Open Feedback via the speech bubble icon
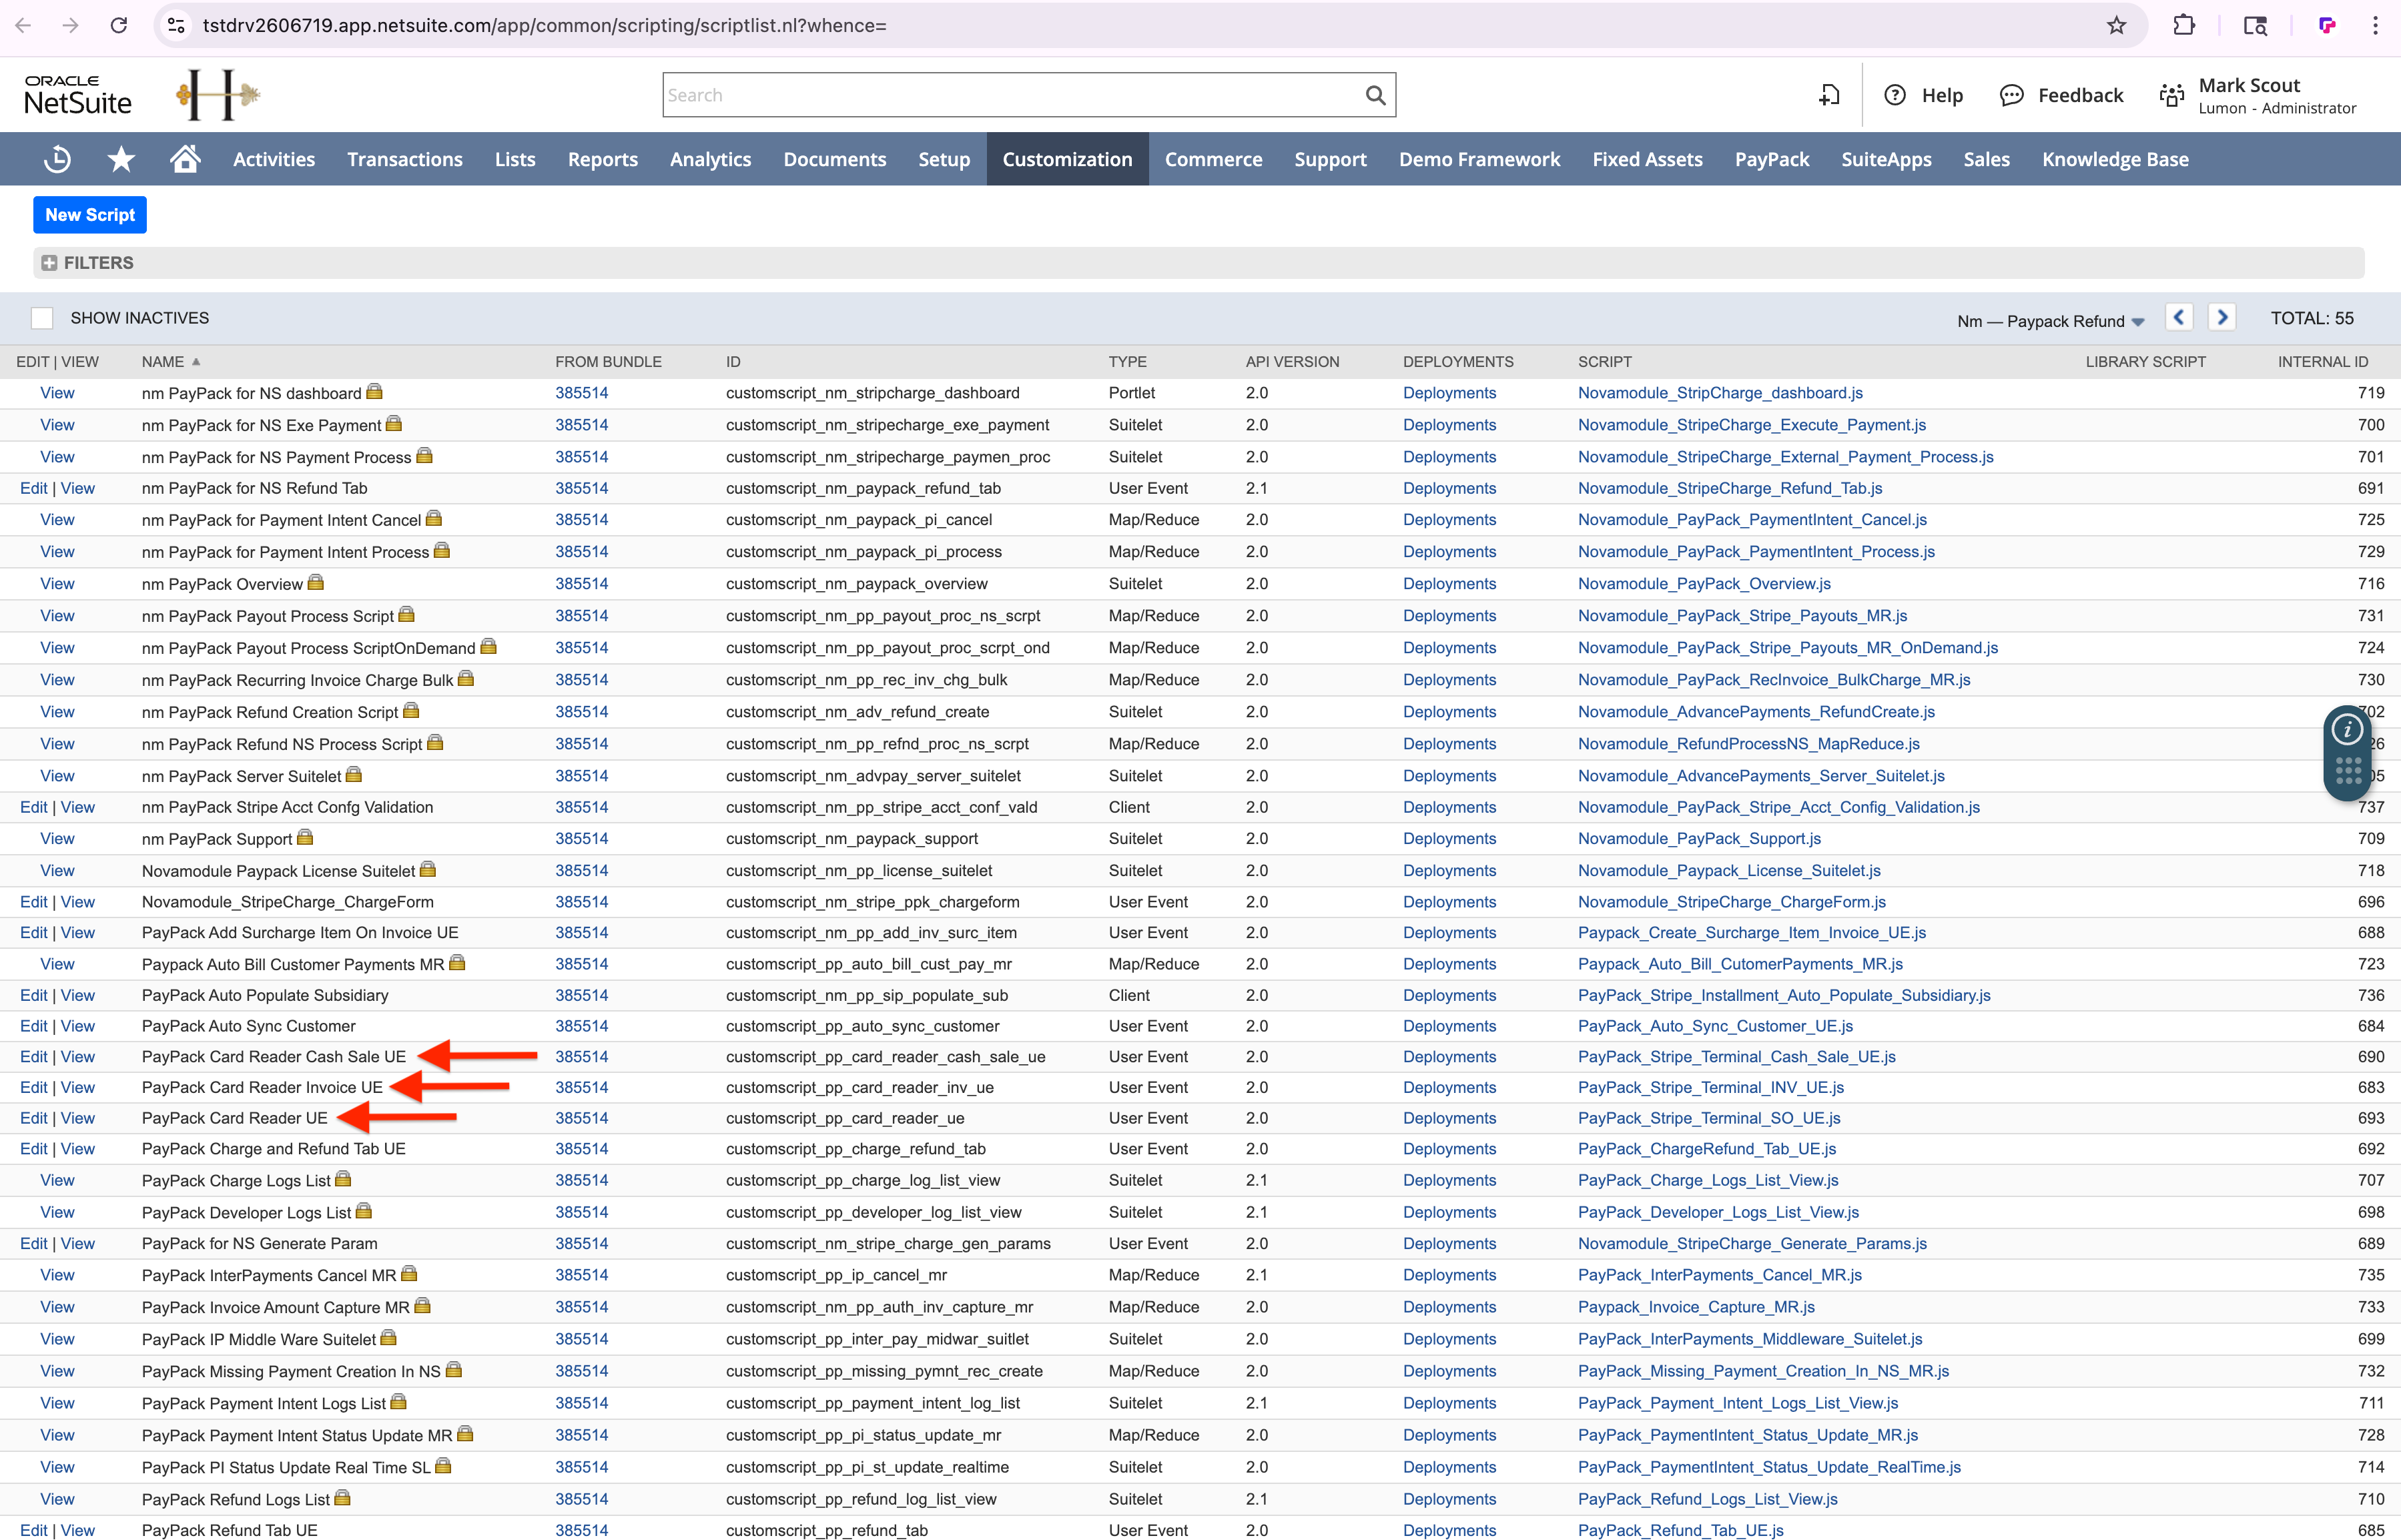 tap(2011, 94)
